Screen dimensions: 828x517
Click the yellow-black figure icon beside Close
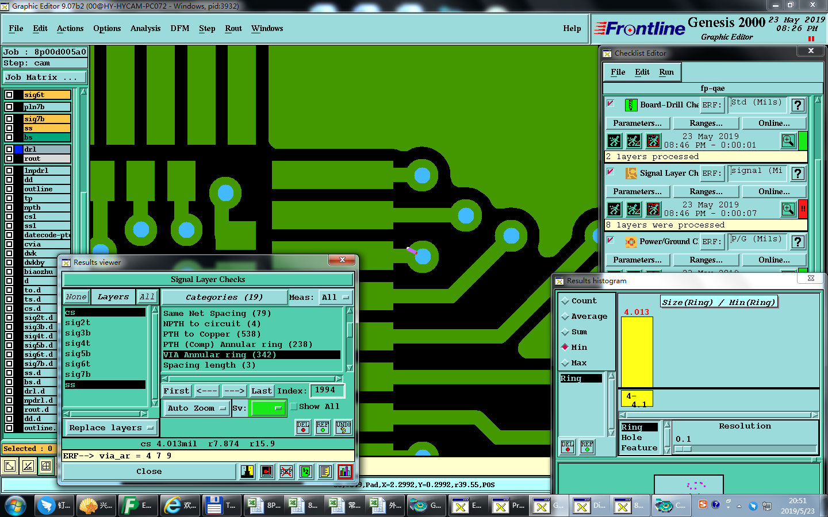(247, 472)
